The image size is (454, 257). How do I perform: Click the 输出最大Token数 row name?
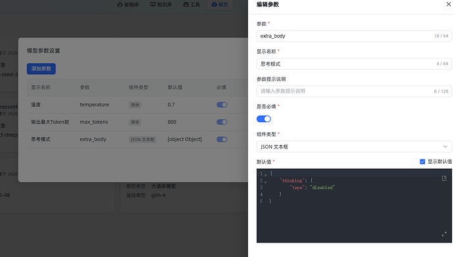pyautogui.click(x=50, y=122)
